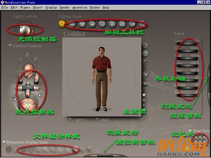Select the Chain Break tool

tap(122, 24)
